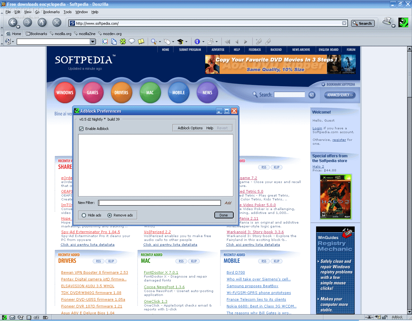Go back with the Back arrow button

pyautogui.click(x=13, y=23)
